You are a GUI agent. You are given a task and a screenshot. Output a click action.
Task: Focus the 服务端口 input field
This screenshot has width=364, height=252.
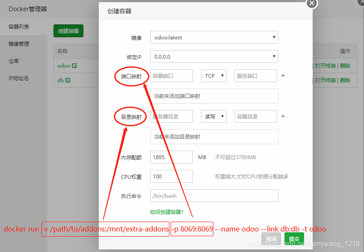coord(256,76)
